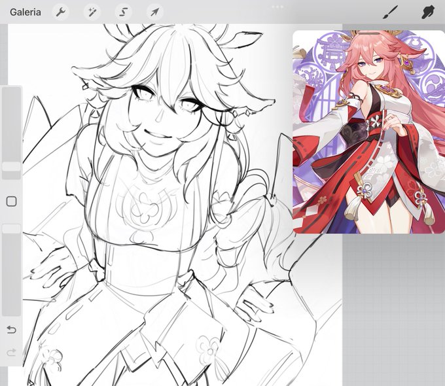The image size is (445, 386).
Task: Tap the square modify button in sidebar
Action: tap(11, 202)
